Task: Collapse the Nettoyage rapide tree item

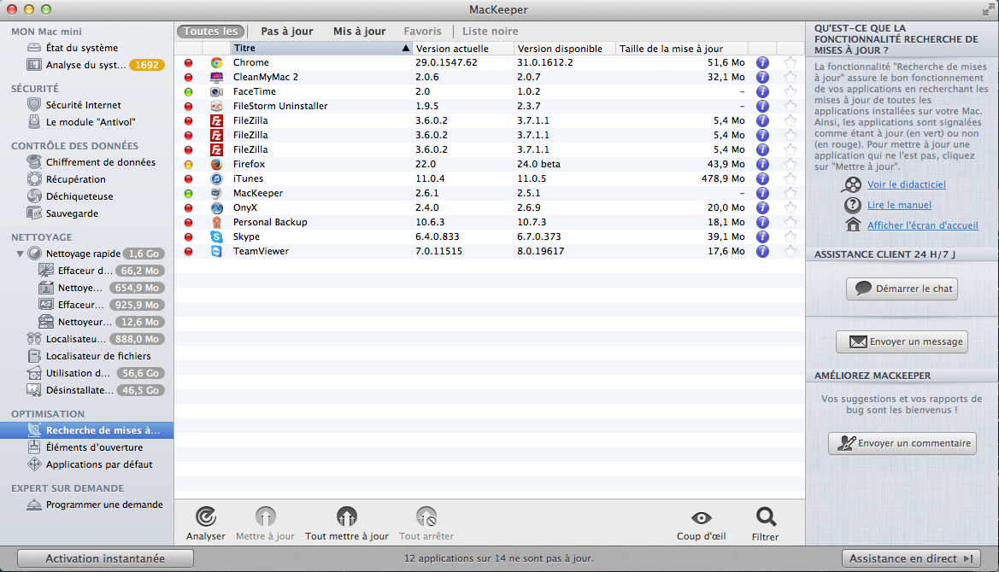Action: click(x=20, y=254)
